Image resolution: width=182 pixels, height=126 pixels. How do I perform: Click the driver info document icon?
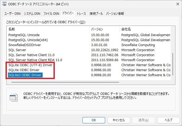(14, 98)
